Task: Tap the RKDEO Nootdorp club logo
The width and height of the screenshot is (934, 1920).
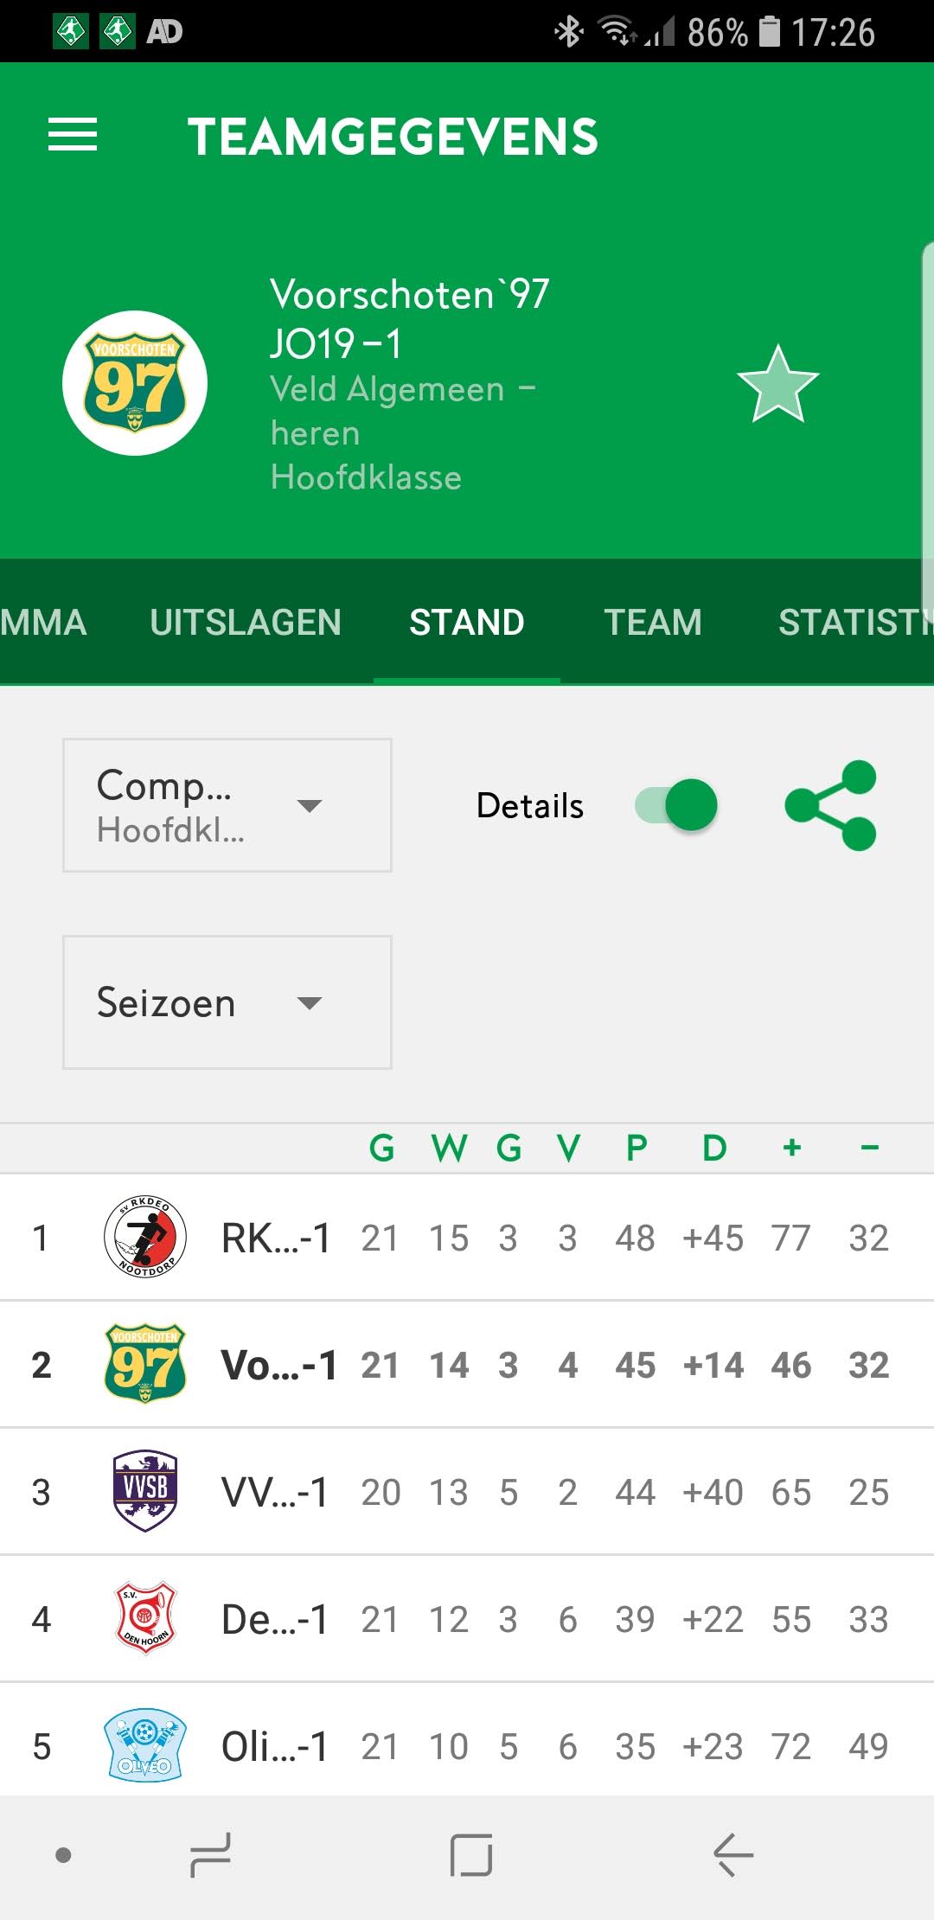Action: pos(145,1237)
